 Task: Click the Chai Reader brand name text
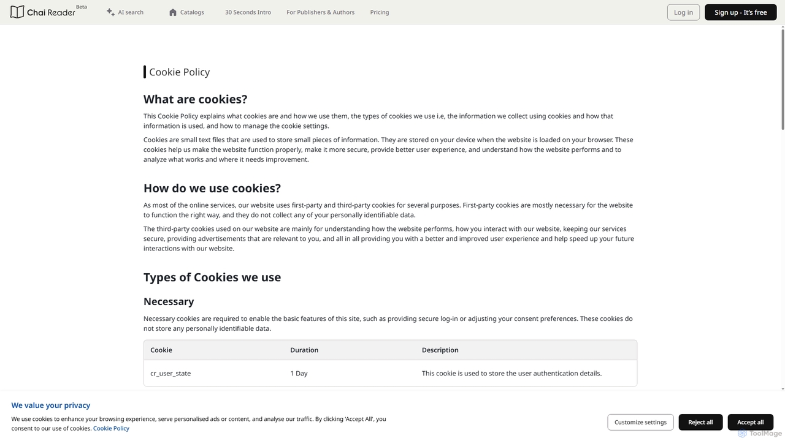click(x=51, y=12)
